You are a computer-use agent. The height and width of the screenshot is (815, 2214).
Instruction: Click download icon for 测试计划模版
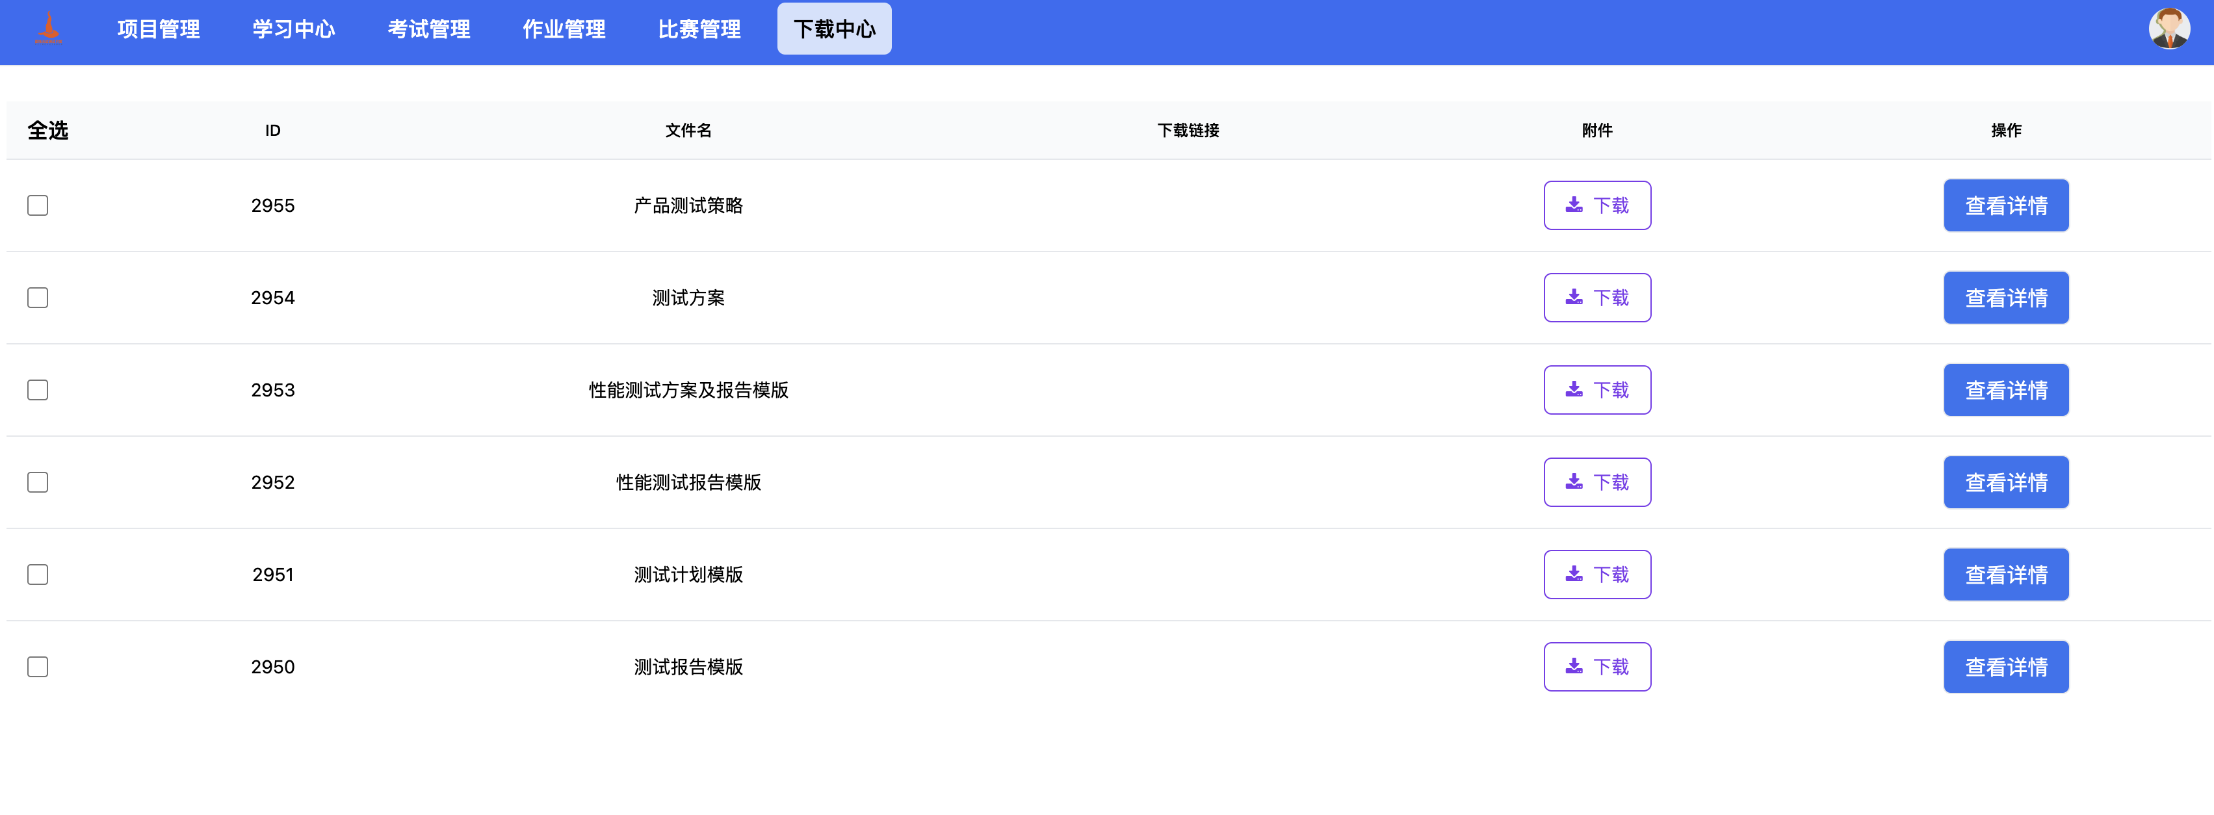point(1573,575)
